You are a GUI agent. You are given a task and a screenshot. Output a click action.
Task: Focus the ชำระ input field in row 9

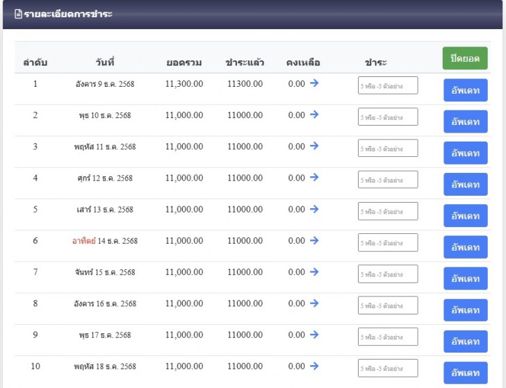click(x=388, y=337)
